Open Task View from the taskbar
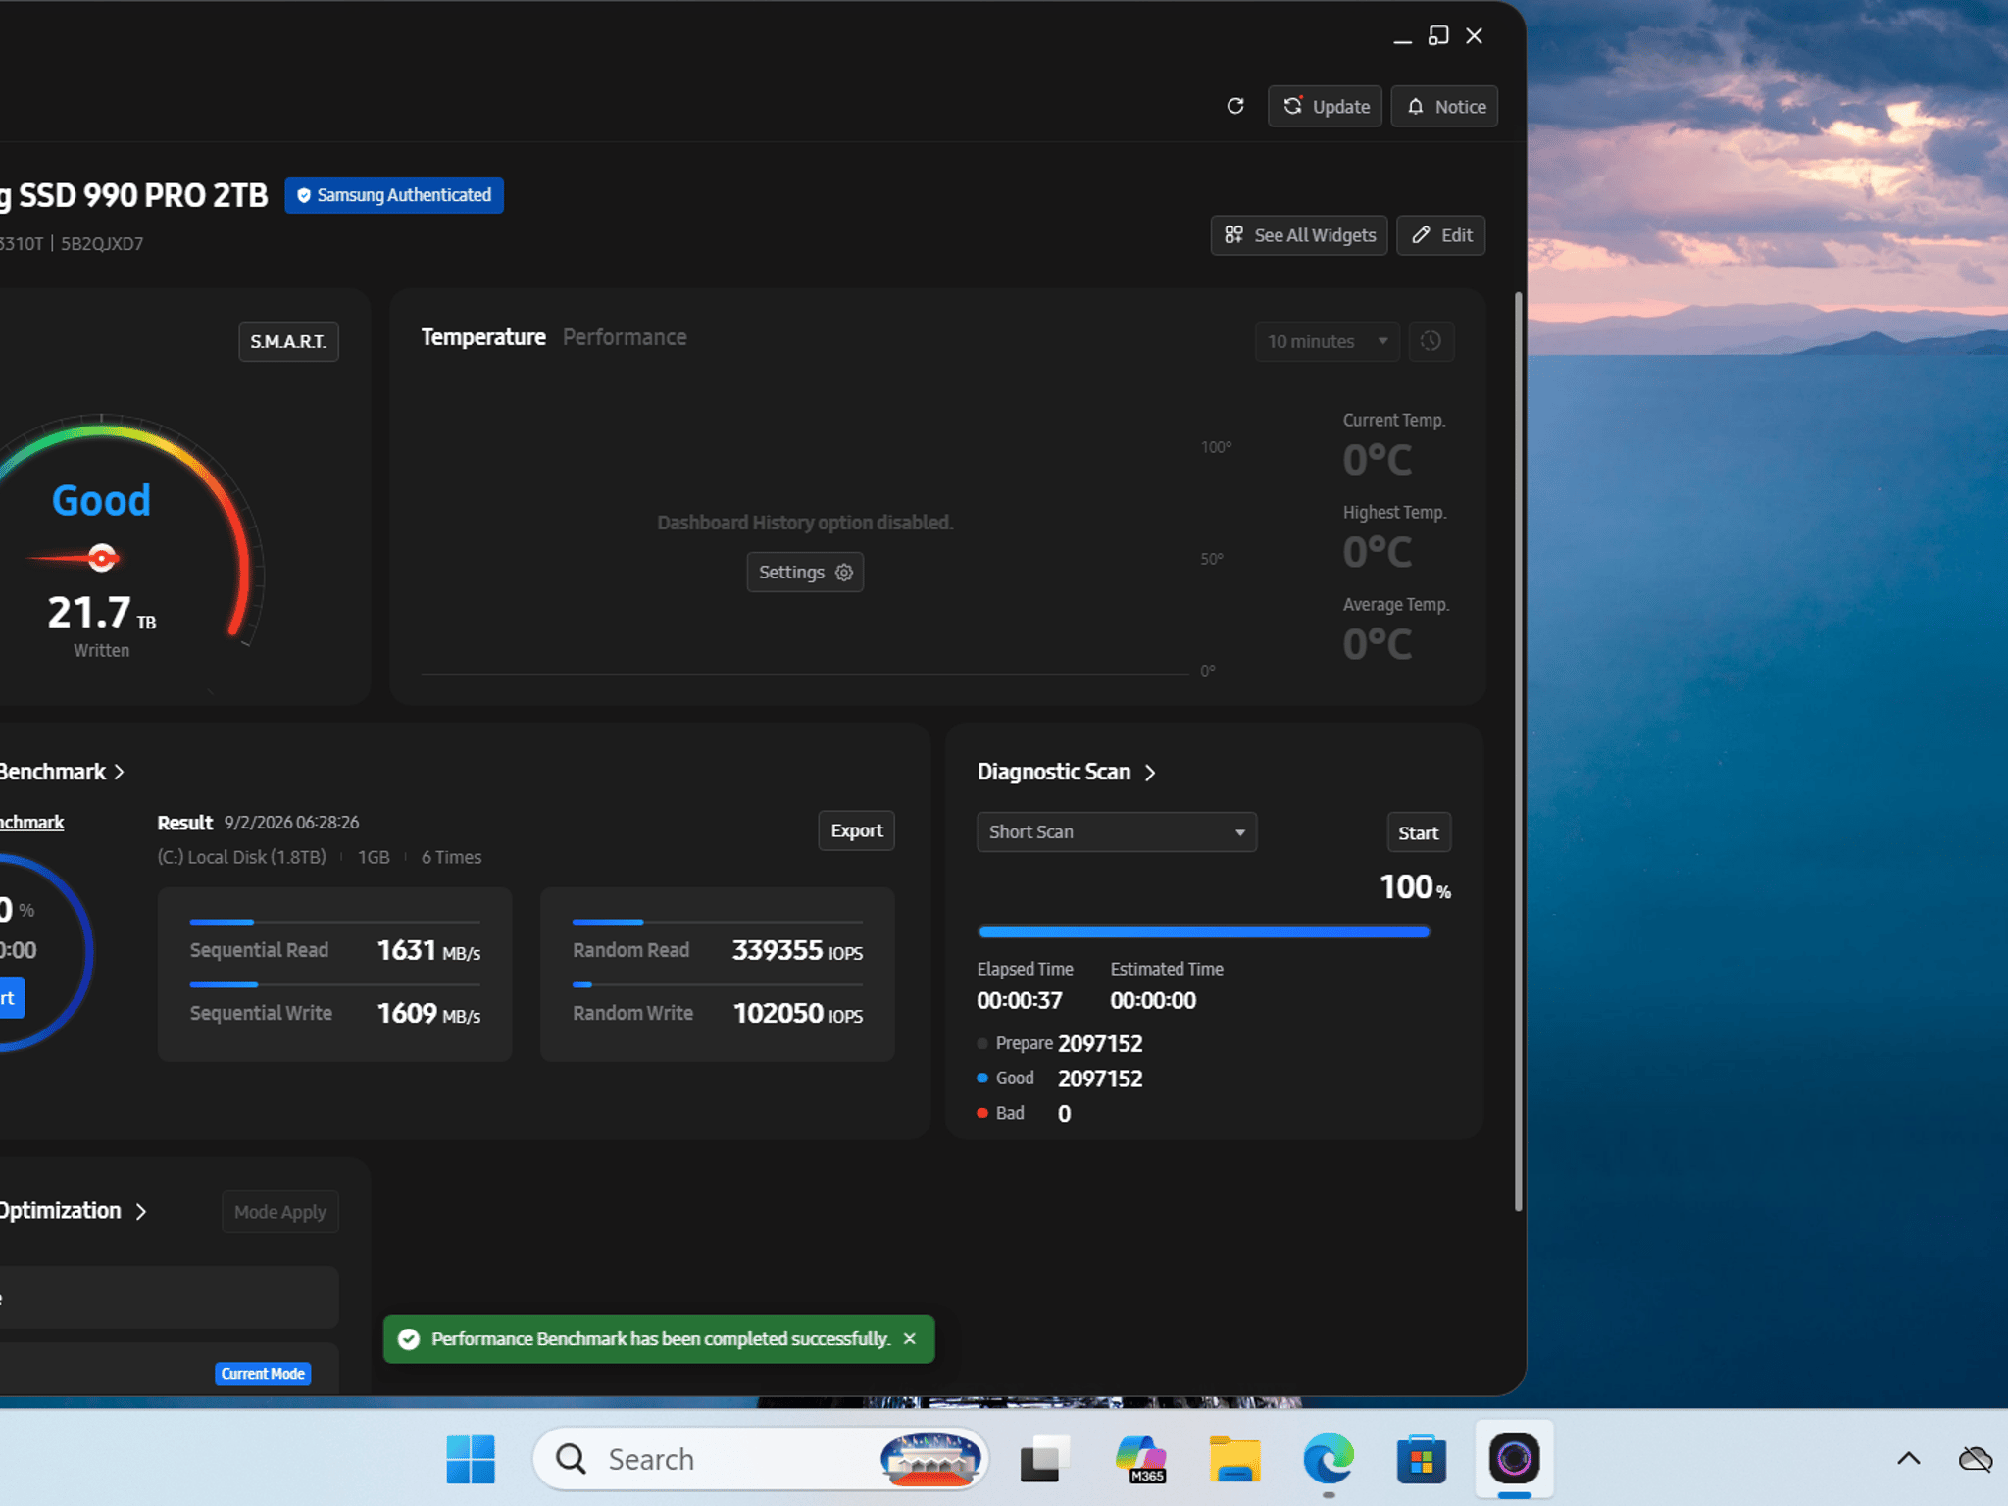 (1045, 1460)
